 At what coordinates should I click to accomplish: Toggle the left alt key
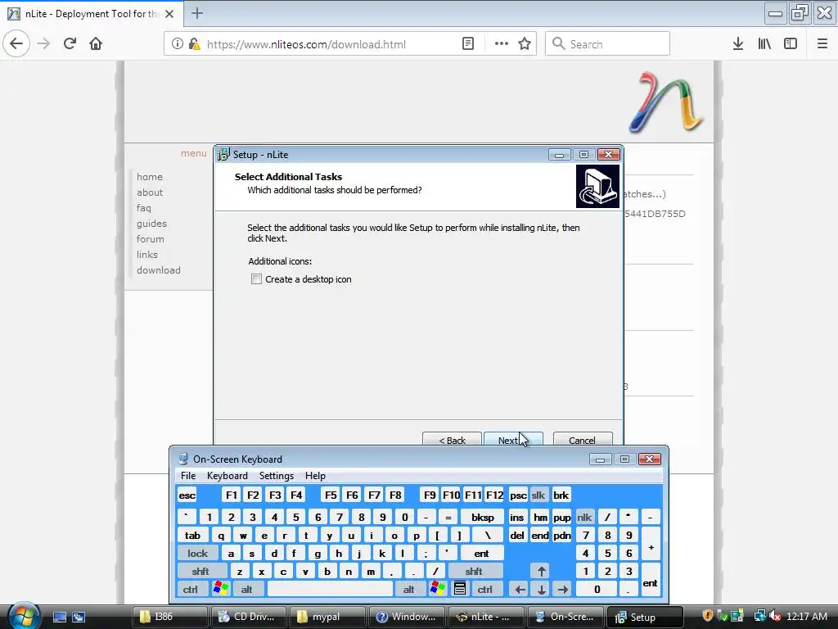tap(246, 590)
